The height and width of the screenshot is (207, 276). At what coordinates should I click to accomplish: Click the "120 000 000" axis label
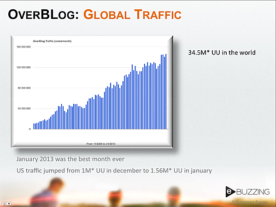(x=23, y=67)
